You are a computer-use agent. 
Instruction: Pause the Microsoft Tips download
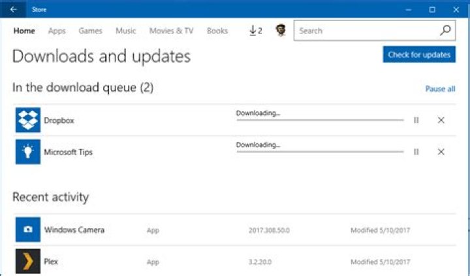pos(416,152)
